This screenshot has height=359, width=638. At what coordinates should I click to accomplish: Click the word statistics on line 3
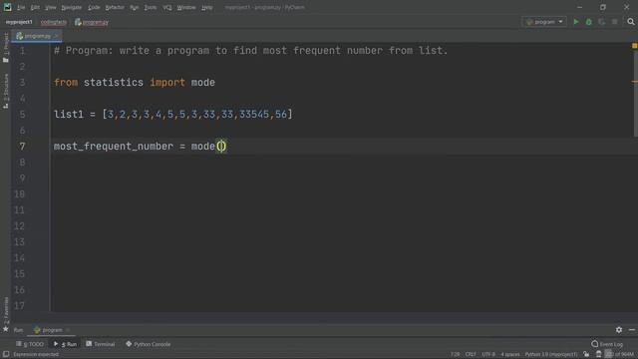tap(114, 83)
